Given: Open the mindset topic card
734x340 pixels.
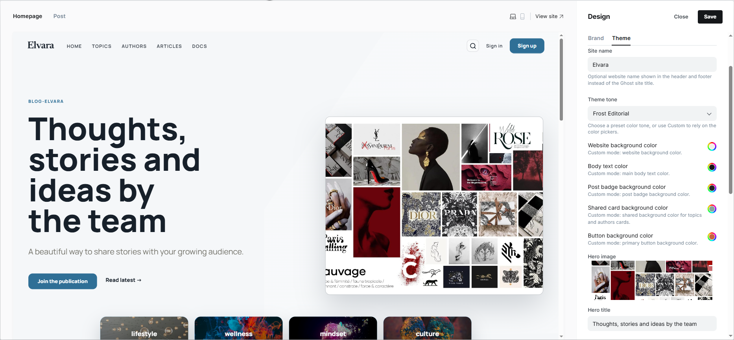Looking at the screenshot, I should point(333,328).
